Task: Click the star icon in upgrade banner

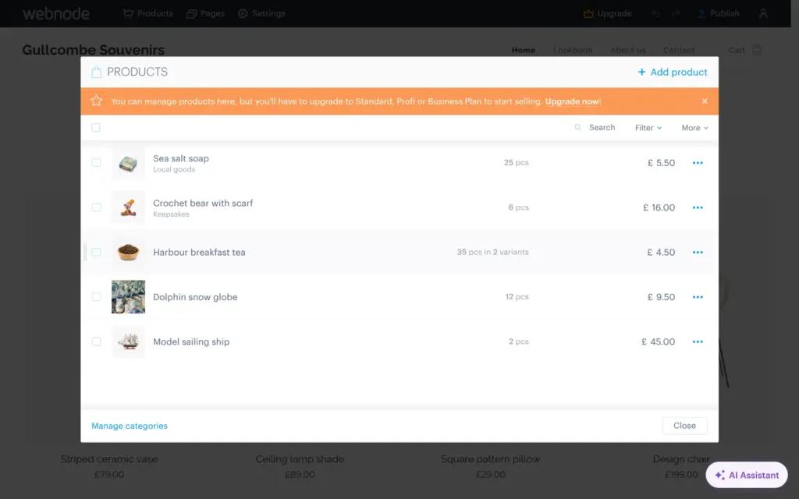Action: 96,101
